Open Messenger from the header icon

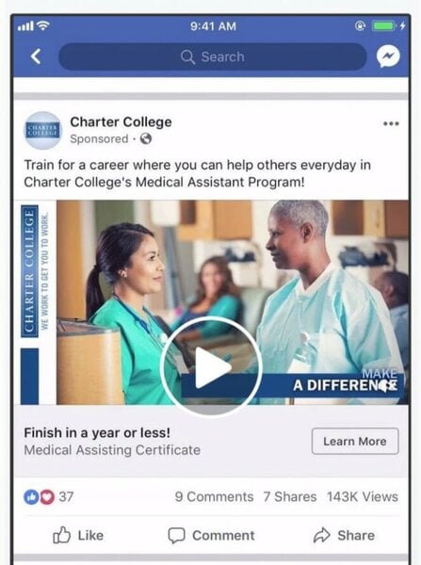click(388, 56)
